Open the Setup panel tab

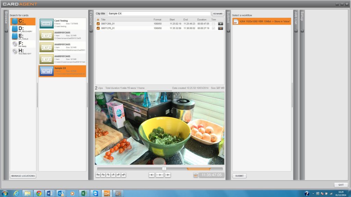point(302,17)
